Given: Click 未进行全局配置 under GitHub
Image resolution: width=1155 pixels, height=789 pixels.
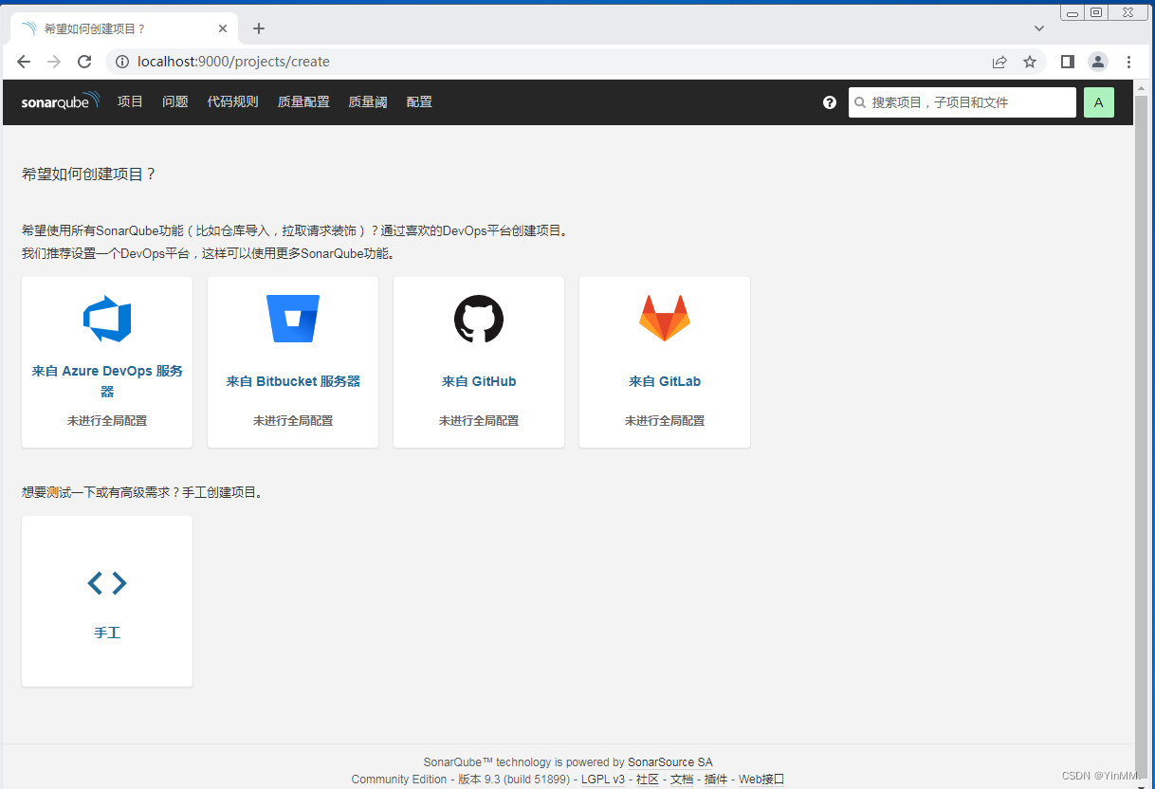Looking at the screenshot, I should (x=479, y=420).
